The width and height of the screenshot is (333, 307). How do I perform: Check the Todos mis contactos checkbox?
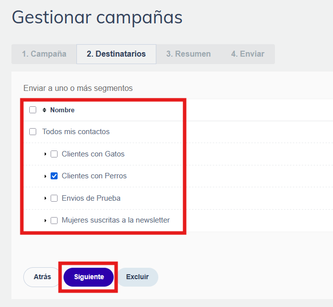tap(33, 132)
